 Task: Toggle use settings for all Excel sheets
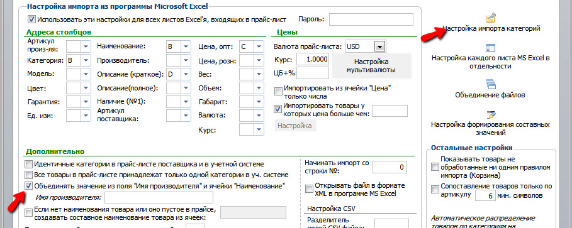(31, 19)
